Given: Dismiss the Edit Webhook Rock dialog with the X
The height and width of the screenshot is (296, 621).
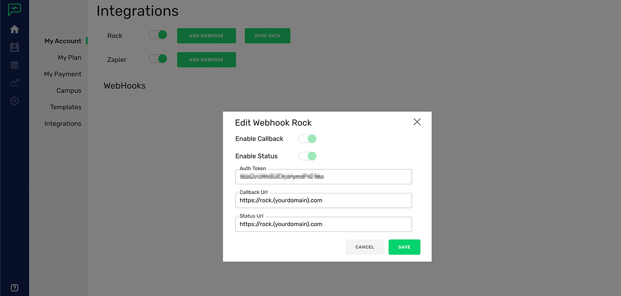Looking at the screenshot, I should click(x=417, y=122).
